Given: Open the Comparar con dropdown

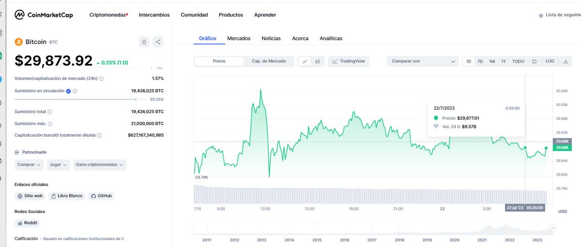Looking at the screenshot, I should 423,62.
